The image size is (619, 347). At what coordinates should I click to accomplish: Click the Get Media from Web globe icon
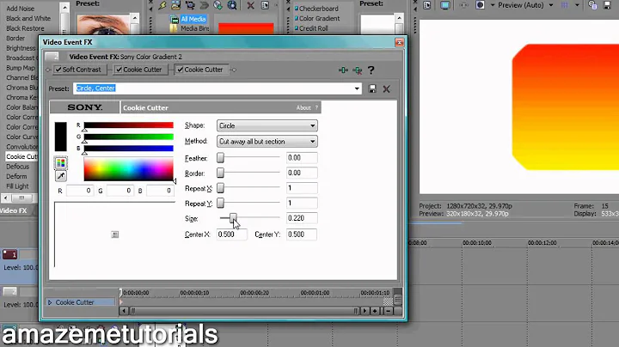[x=218, y=5]
